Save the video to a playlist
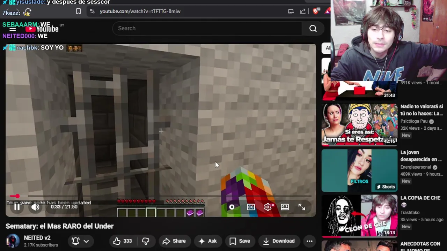 (240, 241)
